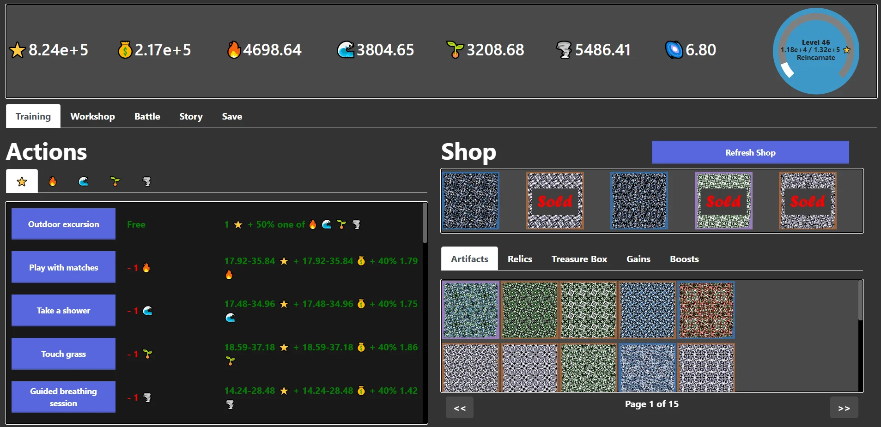Click the 'Free' cost label
Screen dimensions: 881x427
point(136,224)
